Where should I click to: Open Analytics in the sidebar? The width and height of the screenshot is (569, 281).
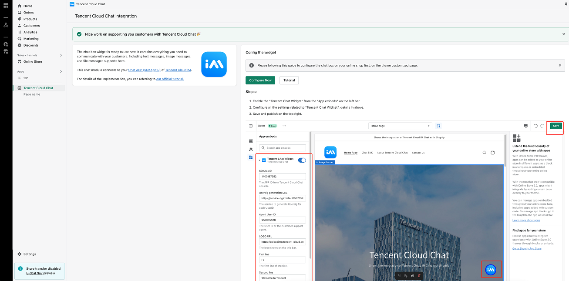[x=30, y=32]
